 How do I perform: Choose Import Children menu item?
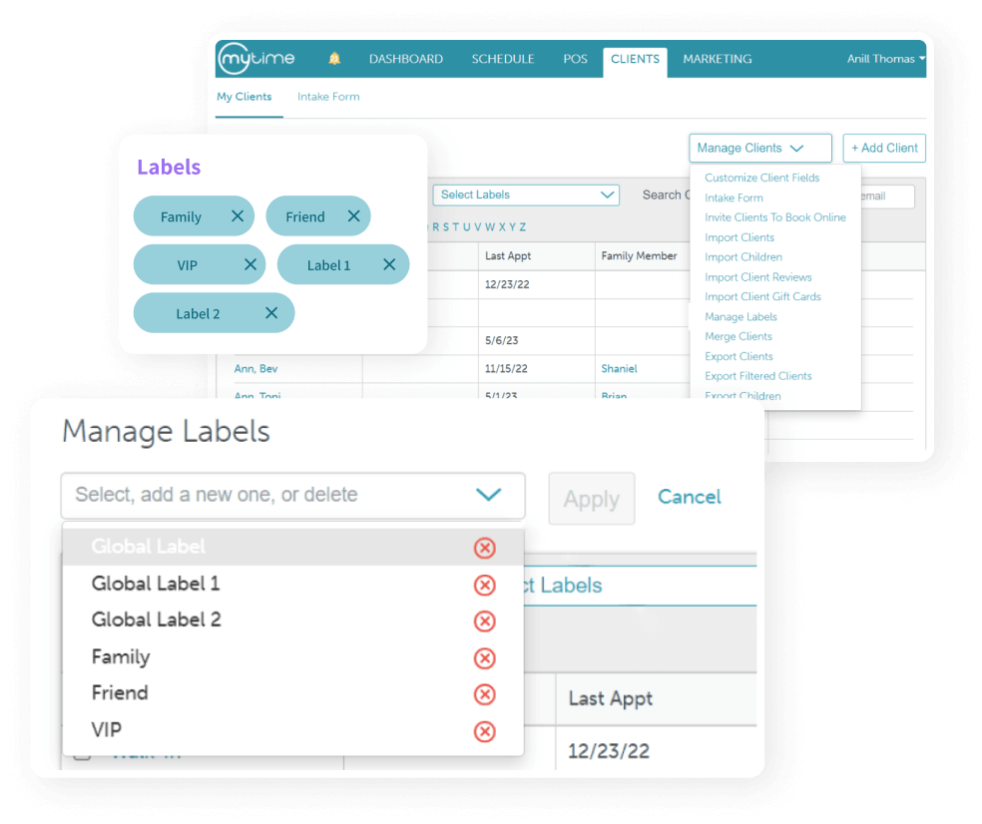point(743,256)
